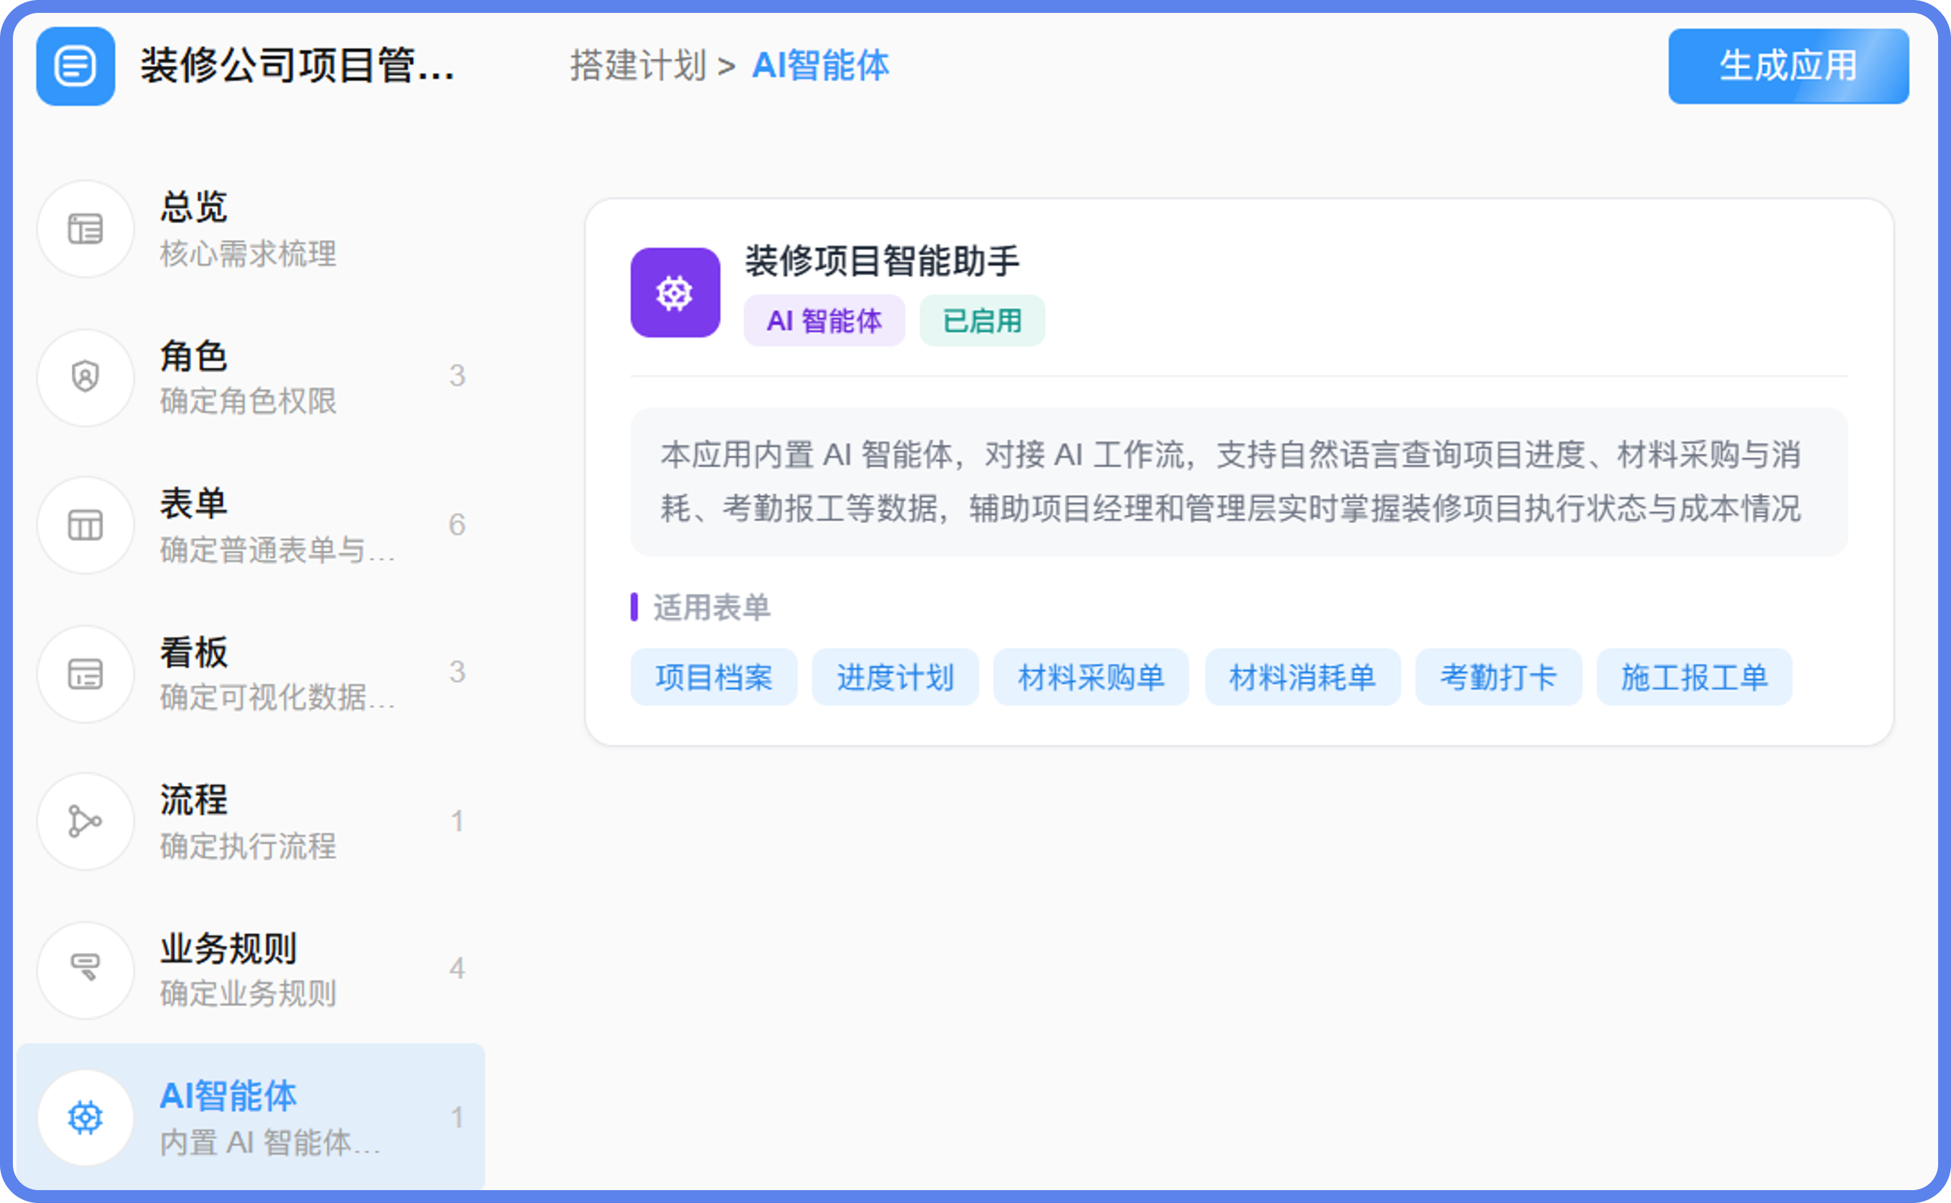Click the count 4 beside 业务规则
This screenshot has width=1951, height=1203.
[456, 969]
